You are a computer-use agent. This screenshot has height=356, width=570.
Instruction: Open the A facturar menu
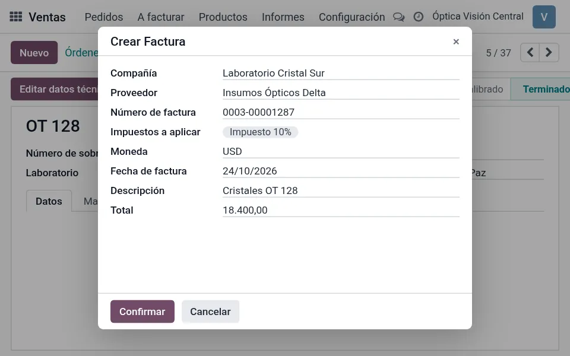click(161, 17)
